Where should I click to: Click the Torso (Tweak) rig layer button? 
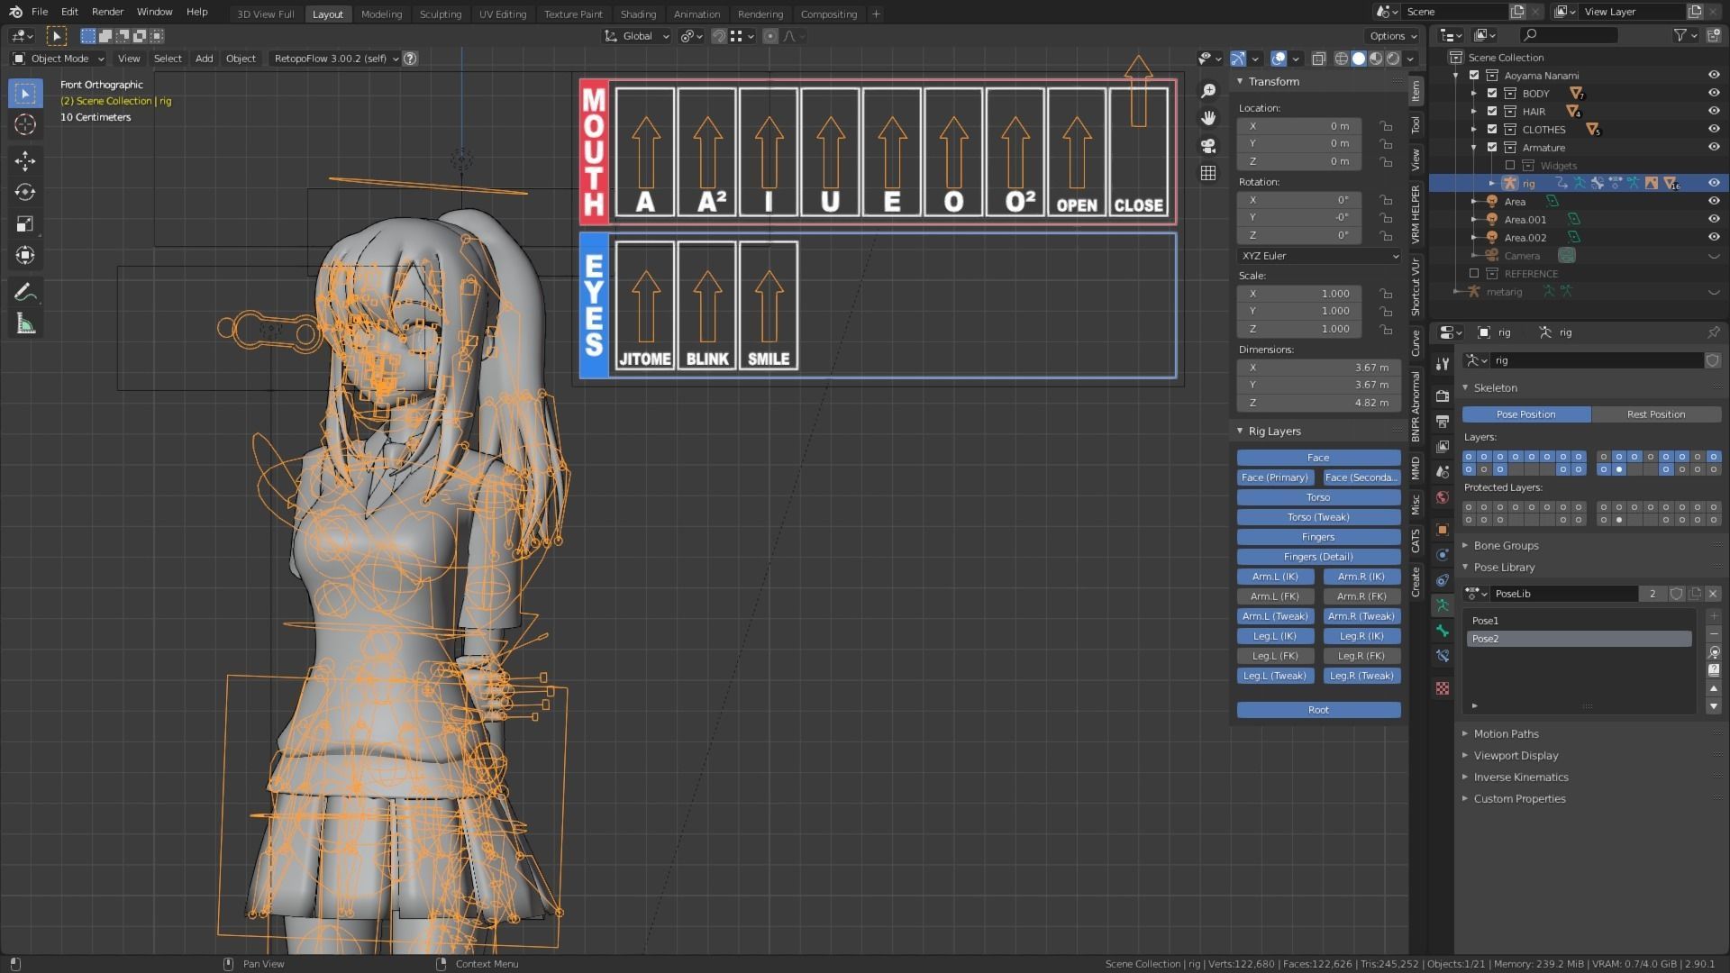tap(1318, 517)
